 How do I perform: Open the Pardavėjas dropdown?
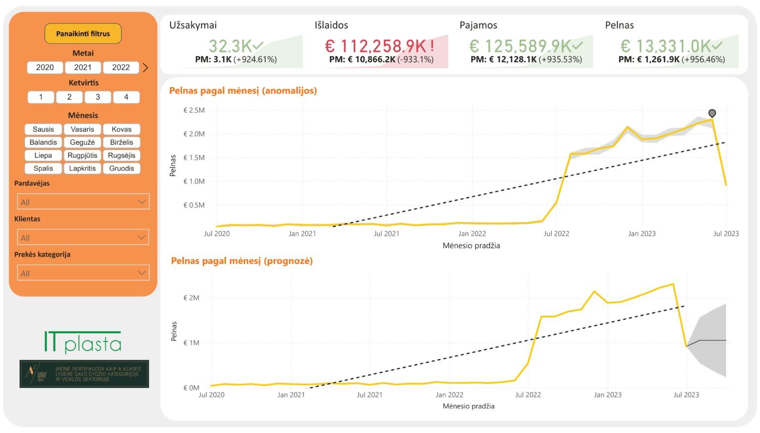point(83,202)
